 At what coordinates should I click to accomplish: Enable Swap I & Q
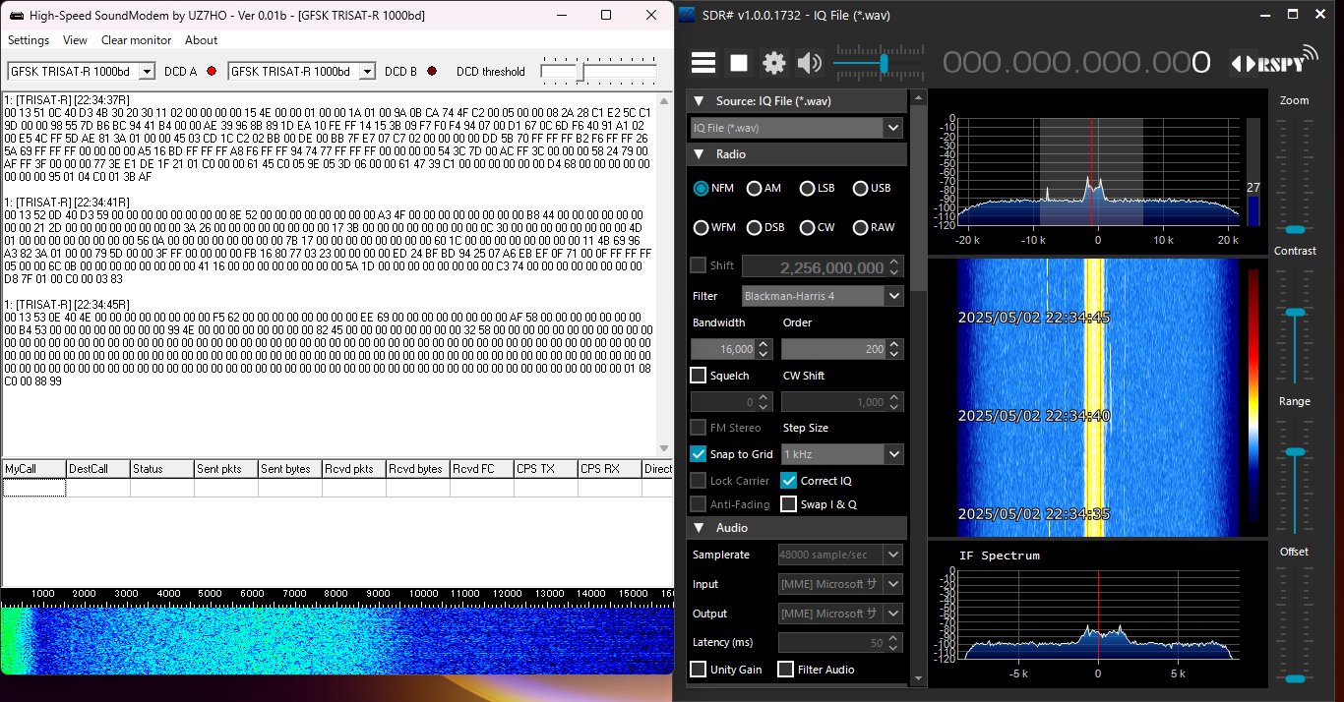coord(788,504)
